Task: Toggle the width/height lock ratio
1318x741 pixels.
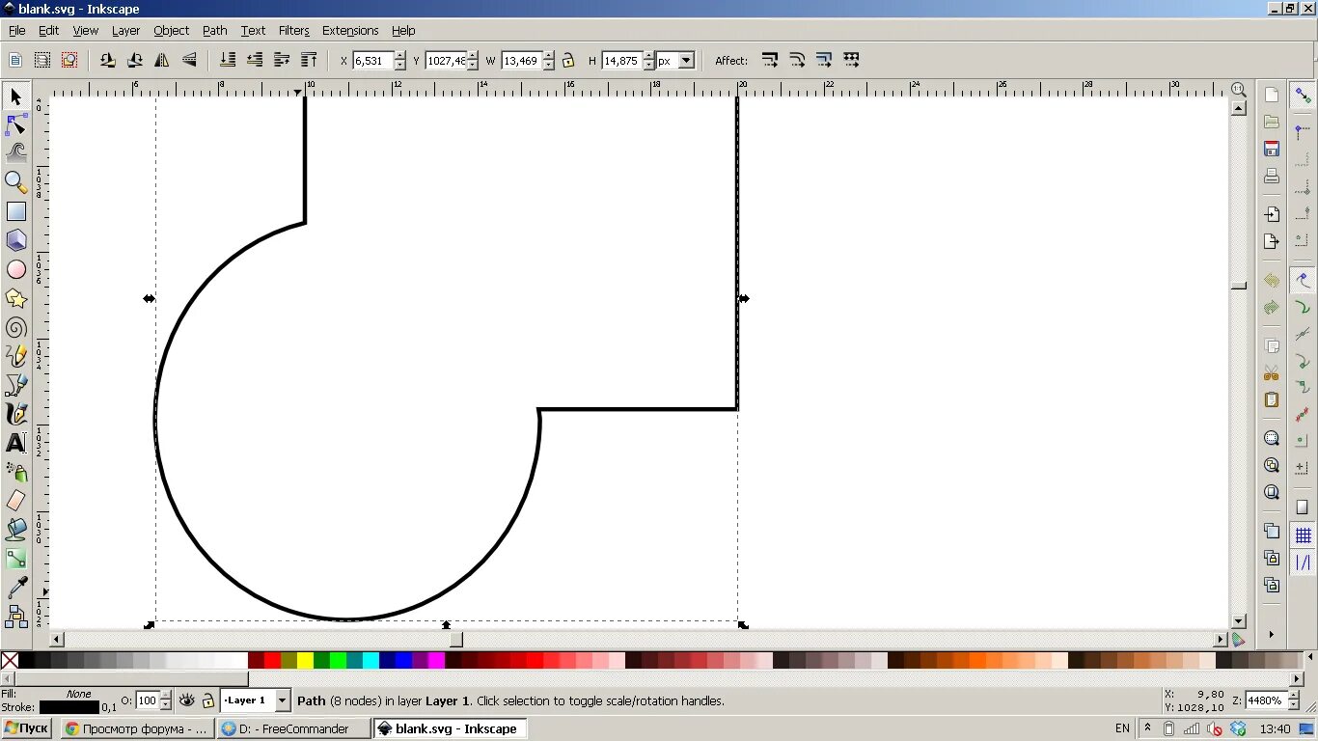Action: (x=568, y=60)
